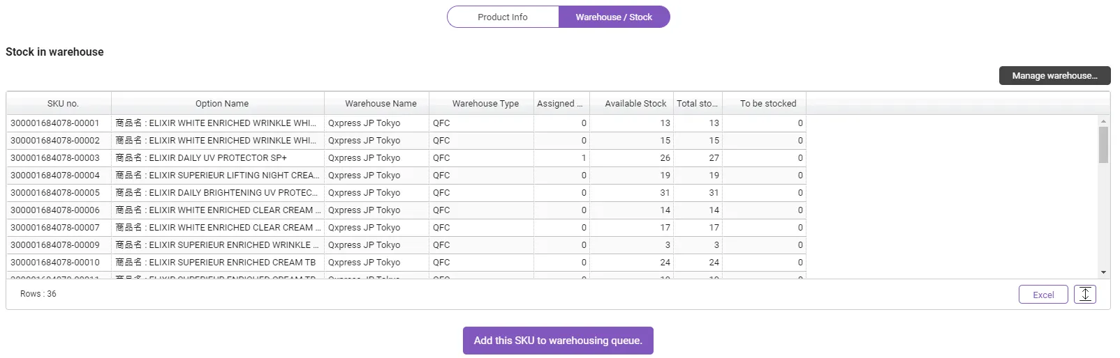
Task: Click the Assigned column header
Action: coord(559,104)
